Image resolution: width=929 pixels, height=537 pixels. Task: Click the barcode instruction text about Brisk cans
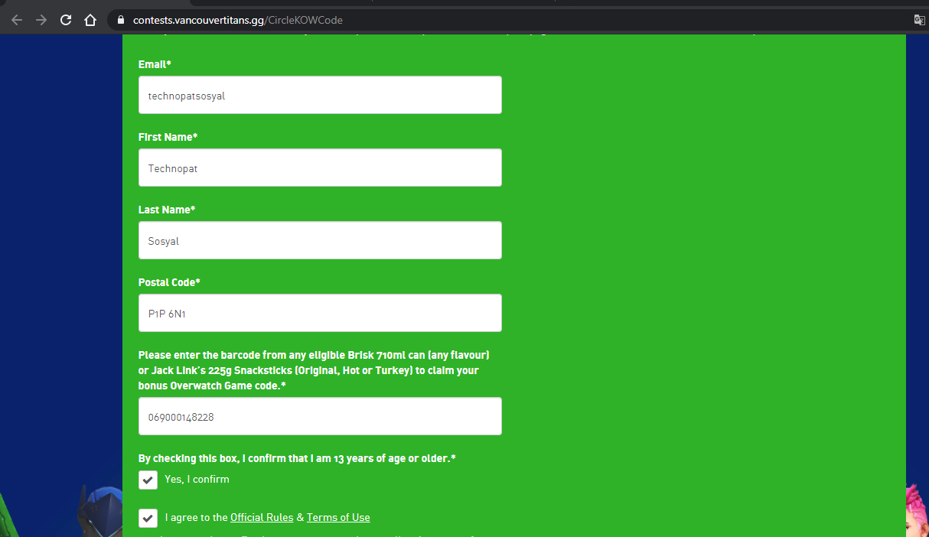pyautogui.click(x=314, y=370)
